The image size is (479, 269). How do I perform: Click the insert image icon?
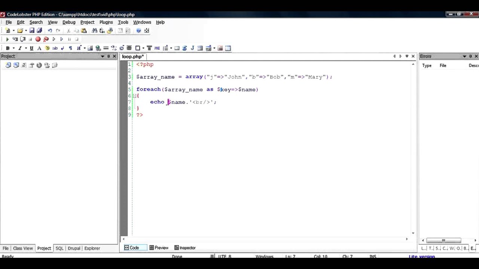pyautogui.click(x=90, y=48)
